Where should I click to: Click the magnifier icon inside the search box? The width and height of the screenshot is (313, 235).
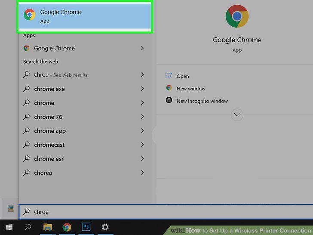point(26,212)
